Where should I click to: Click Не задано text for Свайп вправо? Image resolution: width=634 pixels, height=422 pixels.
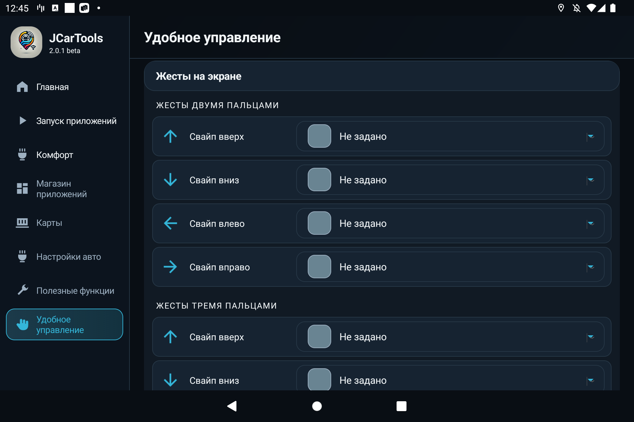point(363,267)
